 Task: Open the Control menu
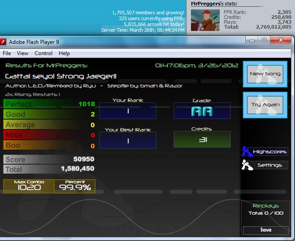44,53
